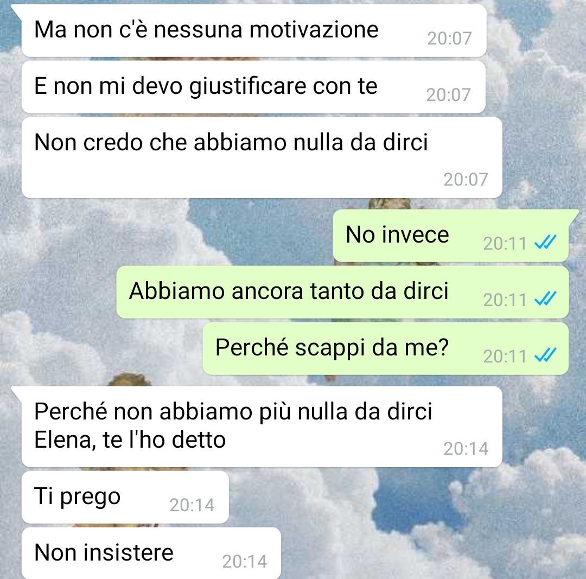Screen dimensions: 586x579
Task: Tap the 'Ti prego' message
Action: click(x=125, y=497)
